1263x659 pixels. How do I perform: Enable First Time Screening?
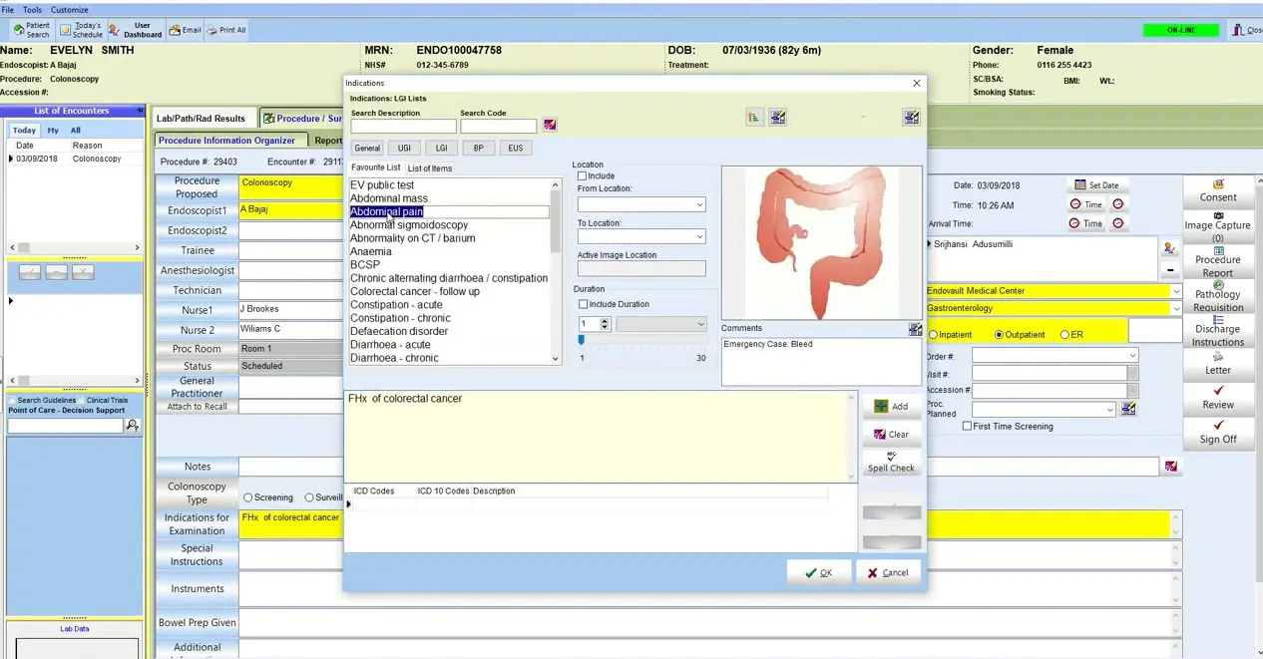(x=966, y=426)
